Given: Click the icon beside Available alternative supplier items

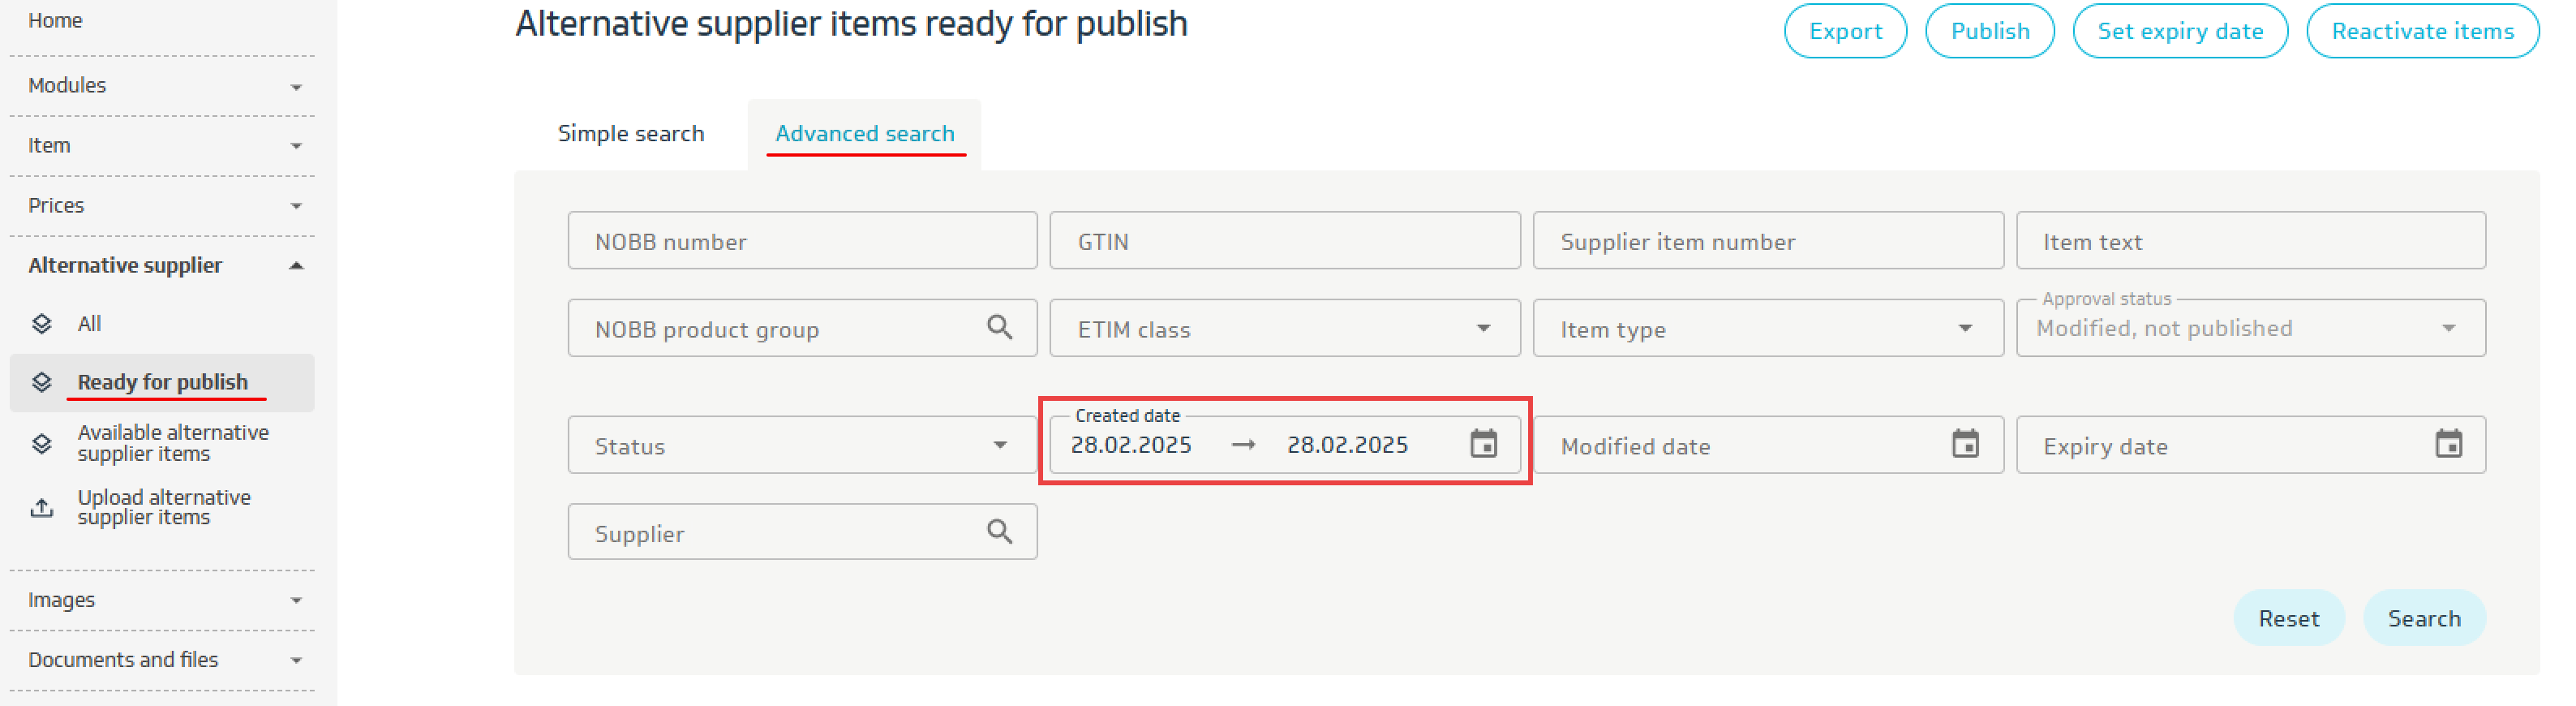Looking at the screenshot, I should click(x=42, y=443).
